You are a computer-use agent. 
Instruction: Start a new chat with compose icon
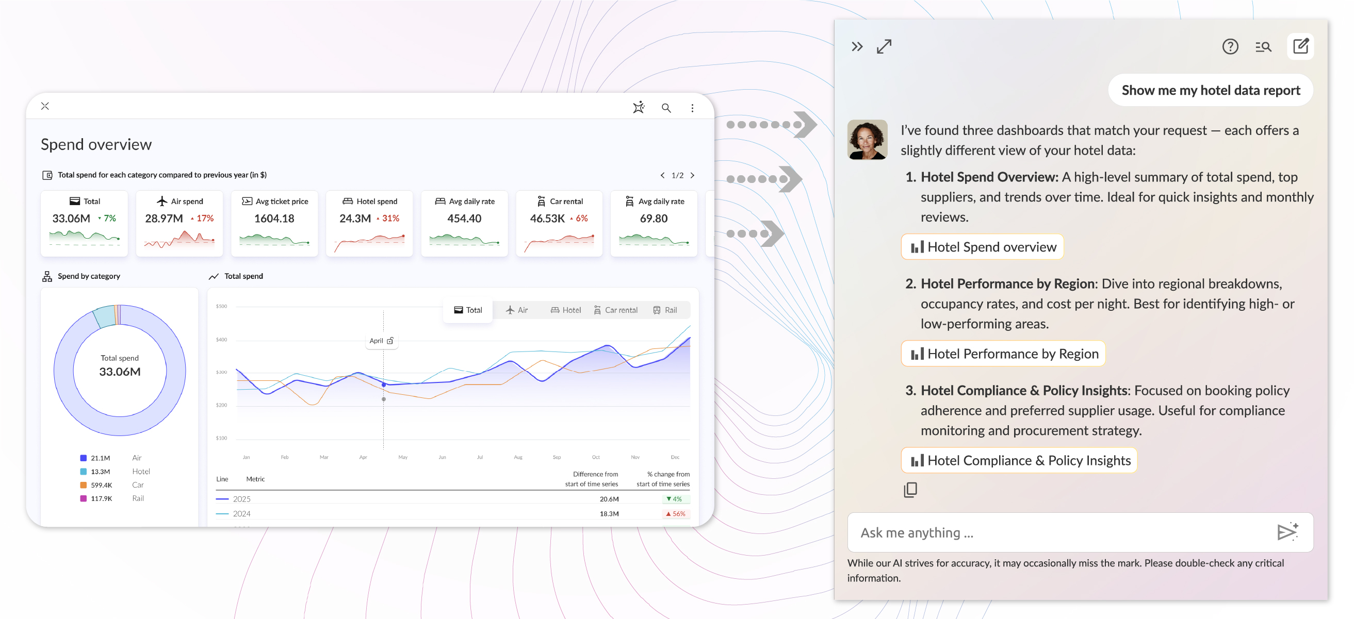(x=1300, y=46)
